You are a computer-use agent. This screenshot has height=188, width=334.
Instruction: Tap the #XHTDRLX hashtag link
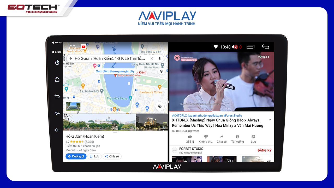(x=179, y=116)
